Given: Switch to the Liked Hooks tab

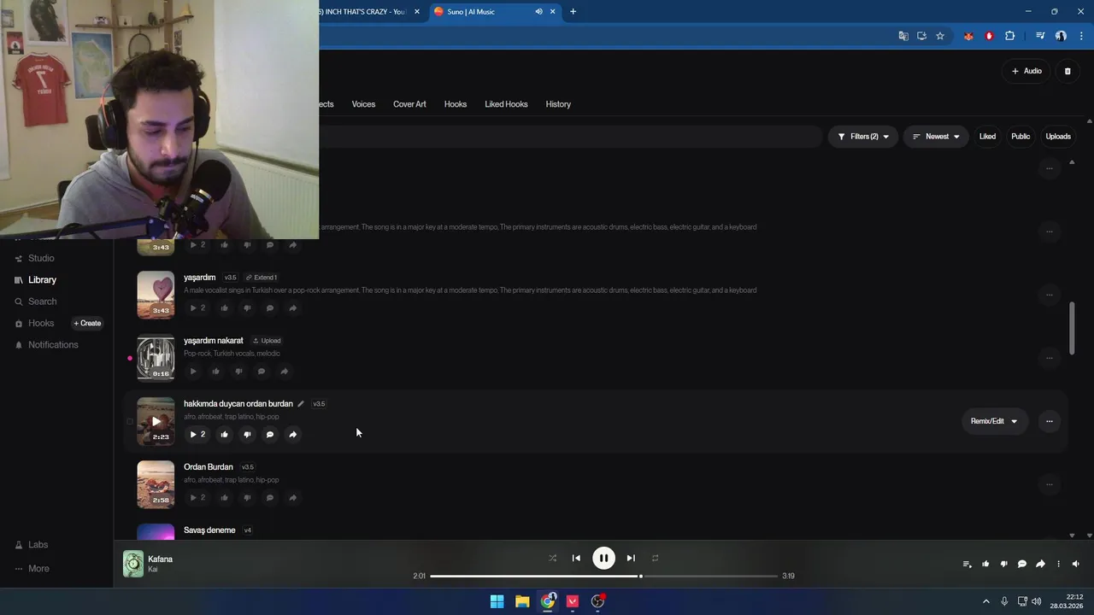Looking at the screenshot, I should pos(506,104).
